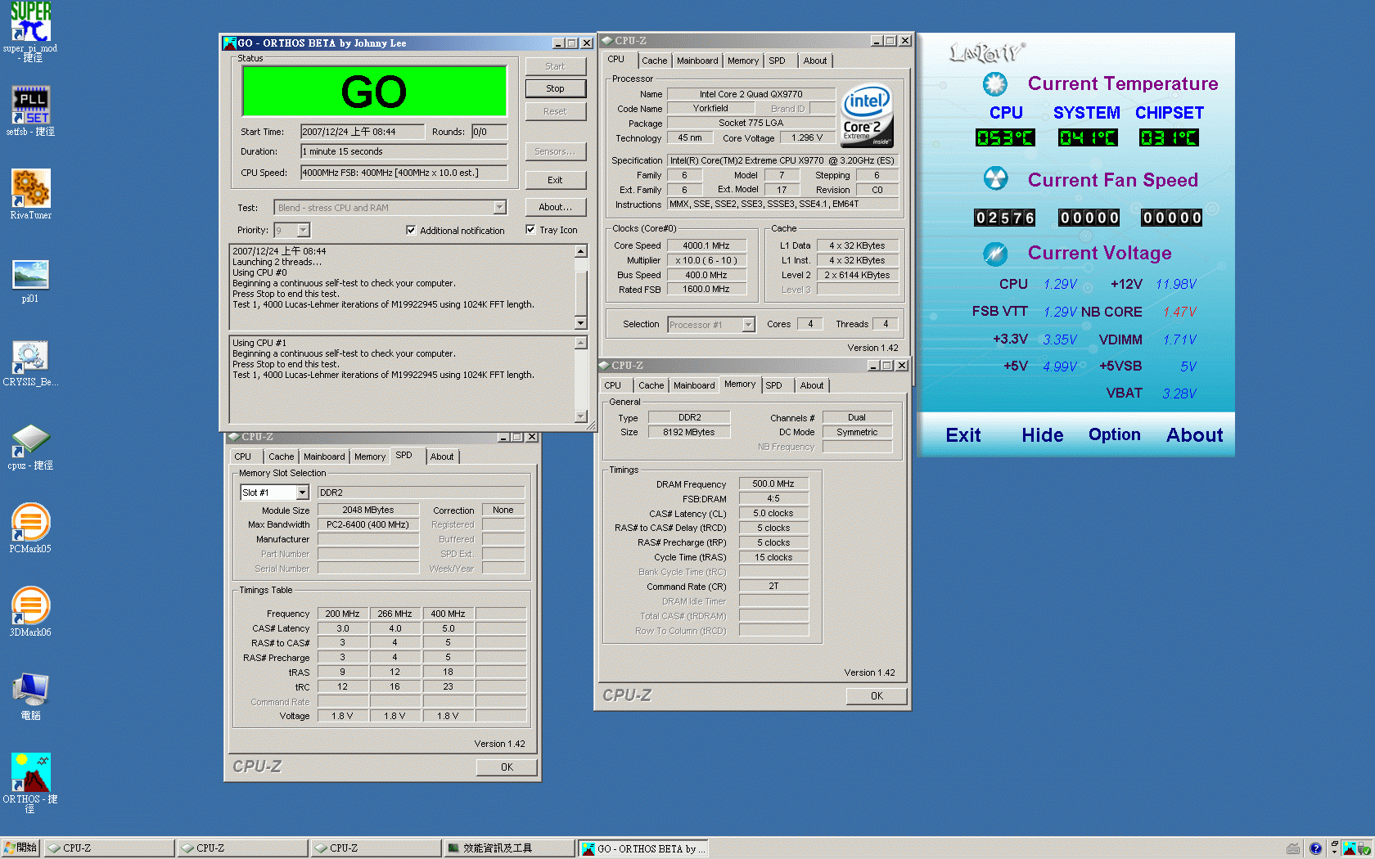Screen dimensions: 1375x859
Task: Select Memory tab in CPU-Z SPD window
Action: [x=370, y=456]
